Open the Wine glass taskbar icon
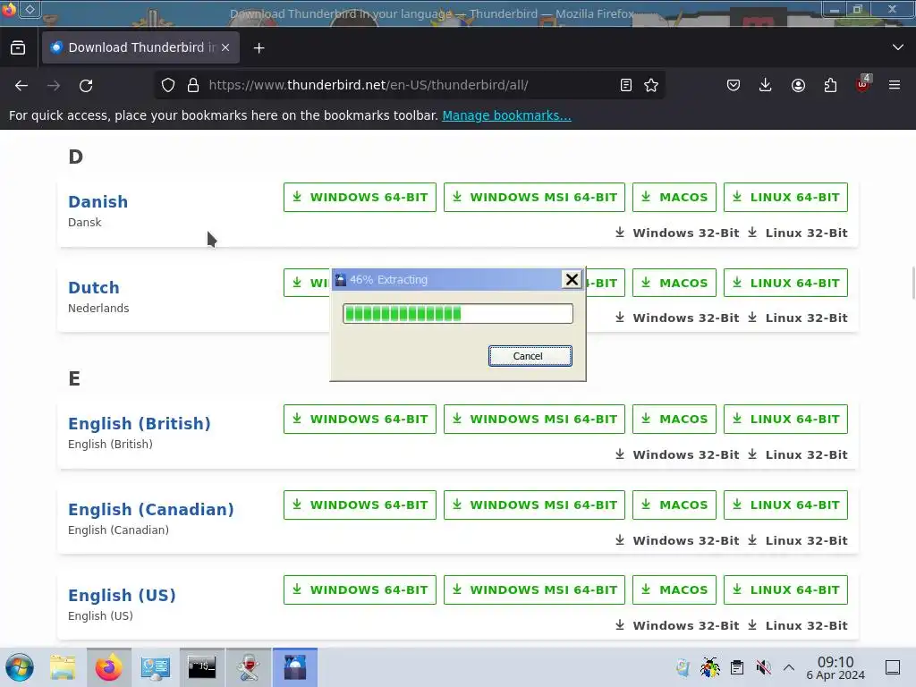 click(249, 667)
